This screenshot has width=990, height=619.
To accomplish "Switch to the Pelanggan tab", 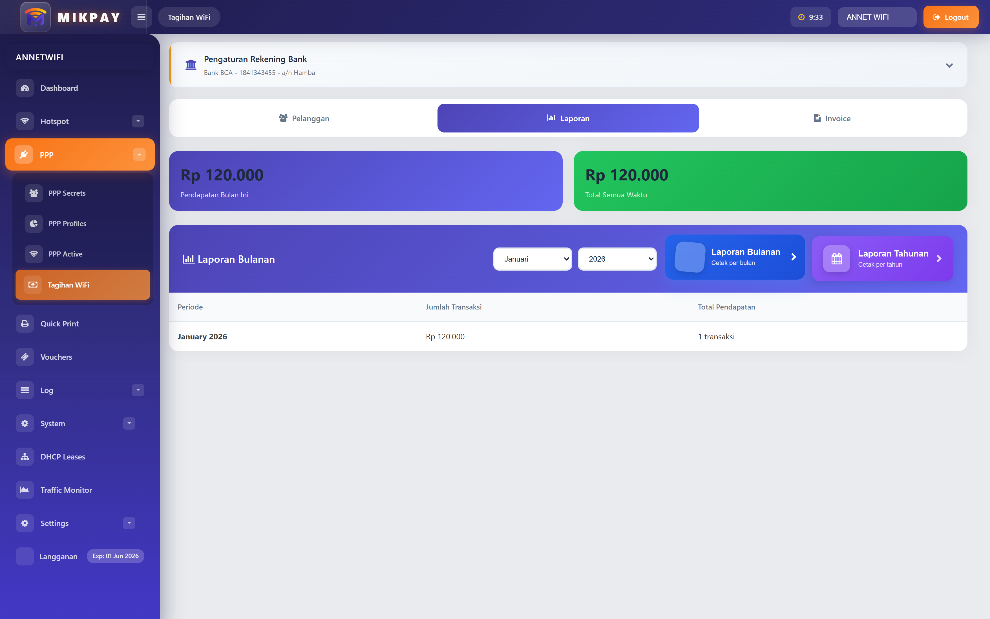I will click(x=303, y=118).
